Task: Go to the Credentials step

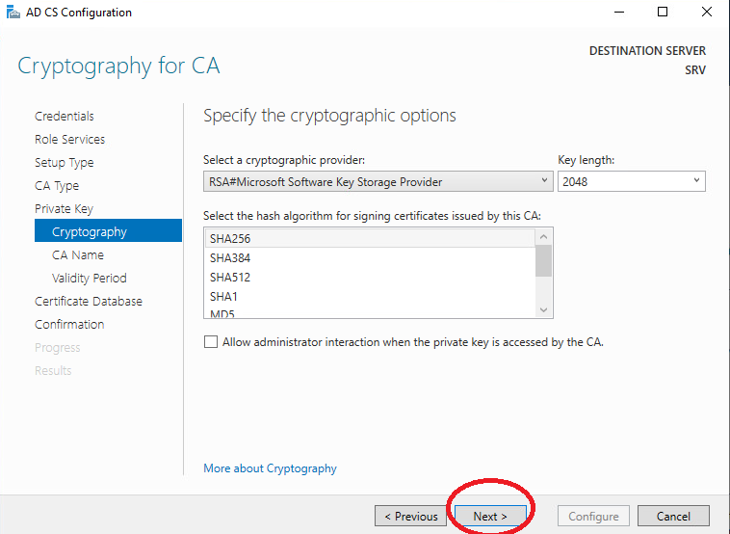Action: [65, 116]
